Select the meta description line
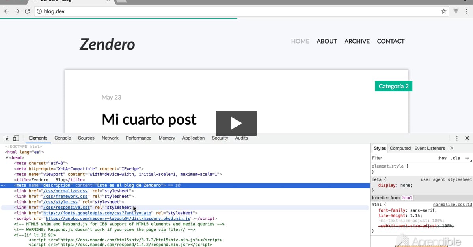The image size is (473, 247). click(185, 185)
